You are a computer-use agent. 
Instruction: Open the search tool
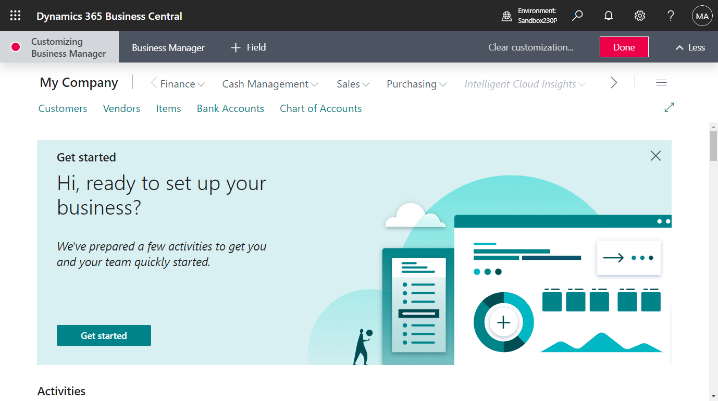pyautogui.click(x=577, y=16)
